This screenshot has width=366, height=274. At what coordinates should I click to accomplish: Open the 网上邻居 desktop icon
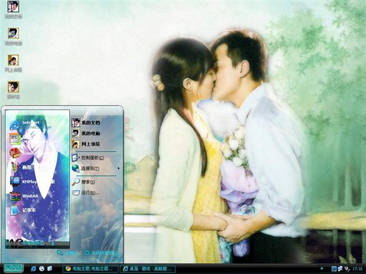pyautogui.click(x=13, y=63)
